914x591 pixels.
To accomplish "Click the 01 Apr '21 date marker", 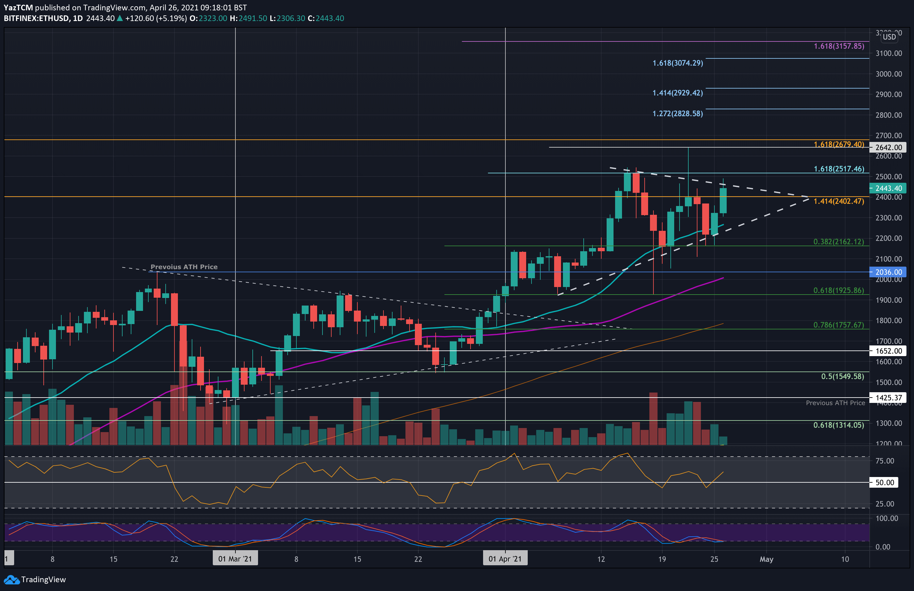I will [x=505, y=559].
